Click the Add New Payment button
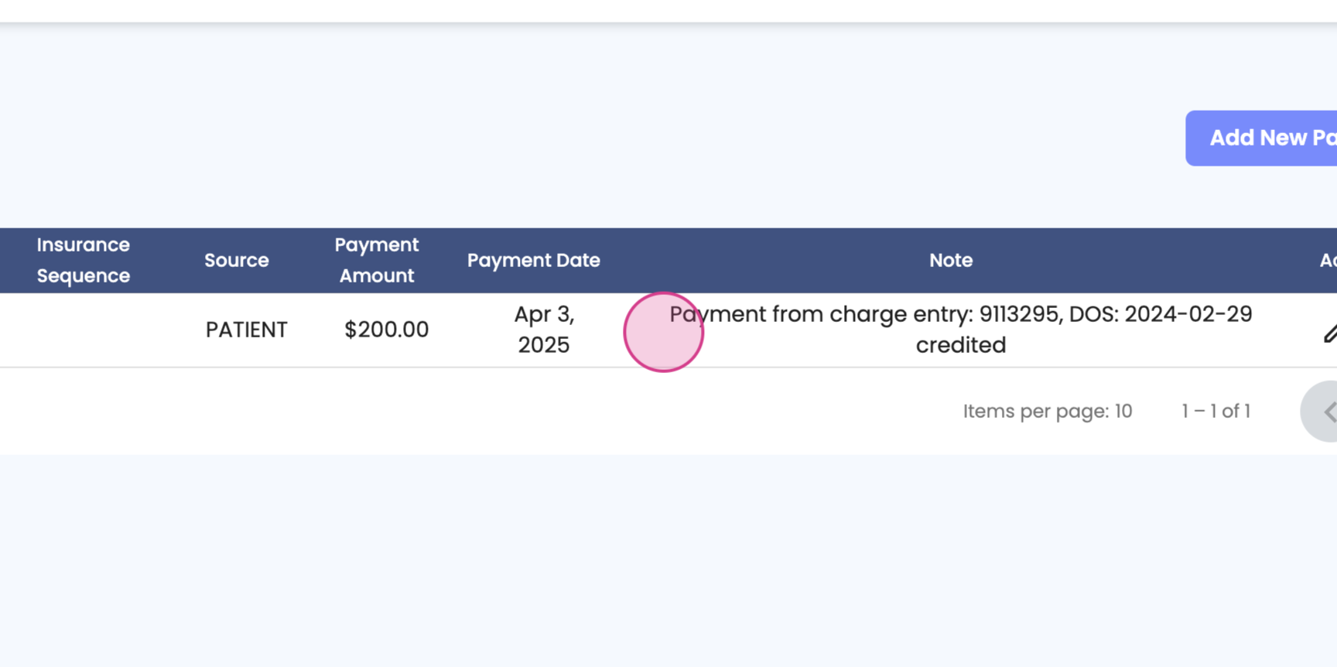The height and width of the screenshot is (667, 1337). [1261, 138]
